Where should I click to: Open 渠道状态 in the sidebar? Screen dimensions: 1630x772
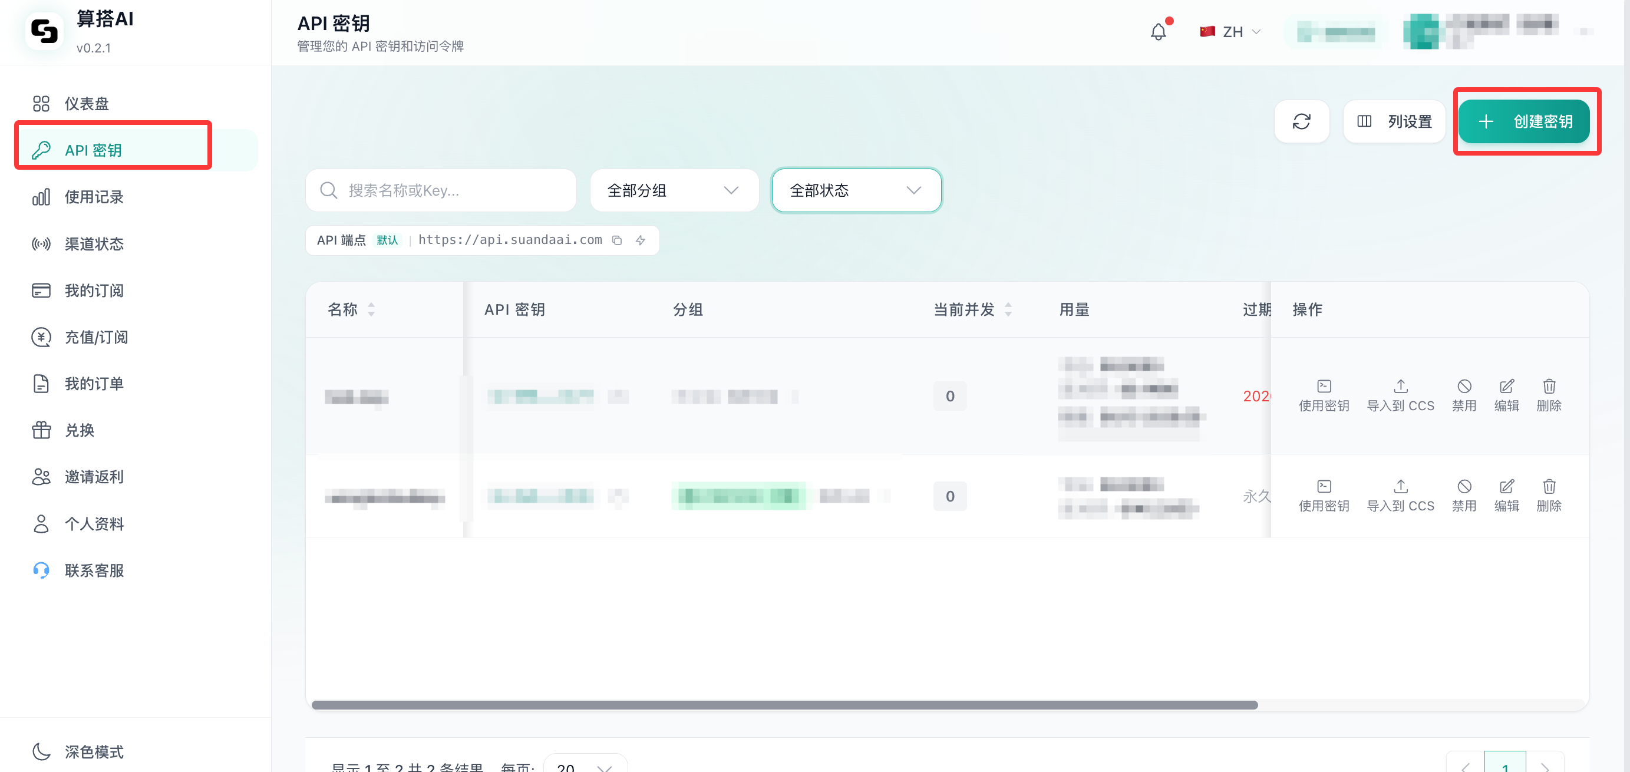pyautogui.click(x=136, y=243)
